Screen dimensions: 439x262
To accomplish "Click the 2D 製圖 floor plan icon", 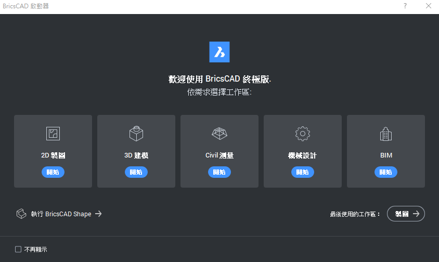I will point(53,134).
